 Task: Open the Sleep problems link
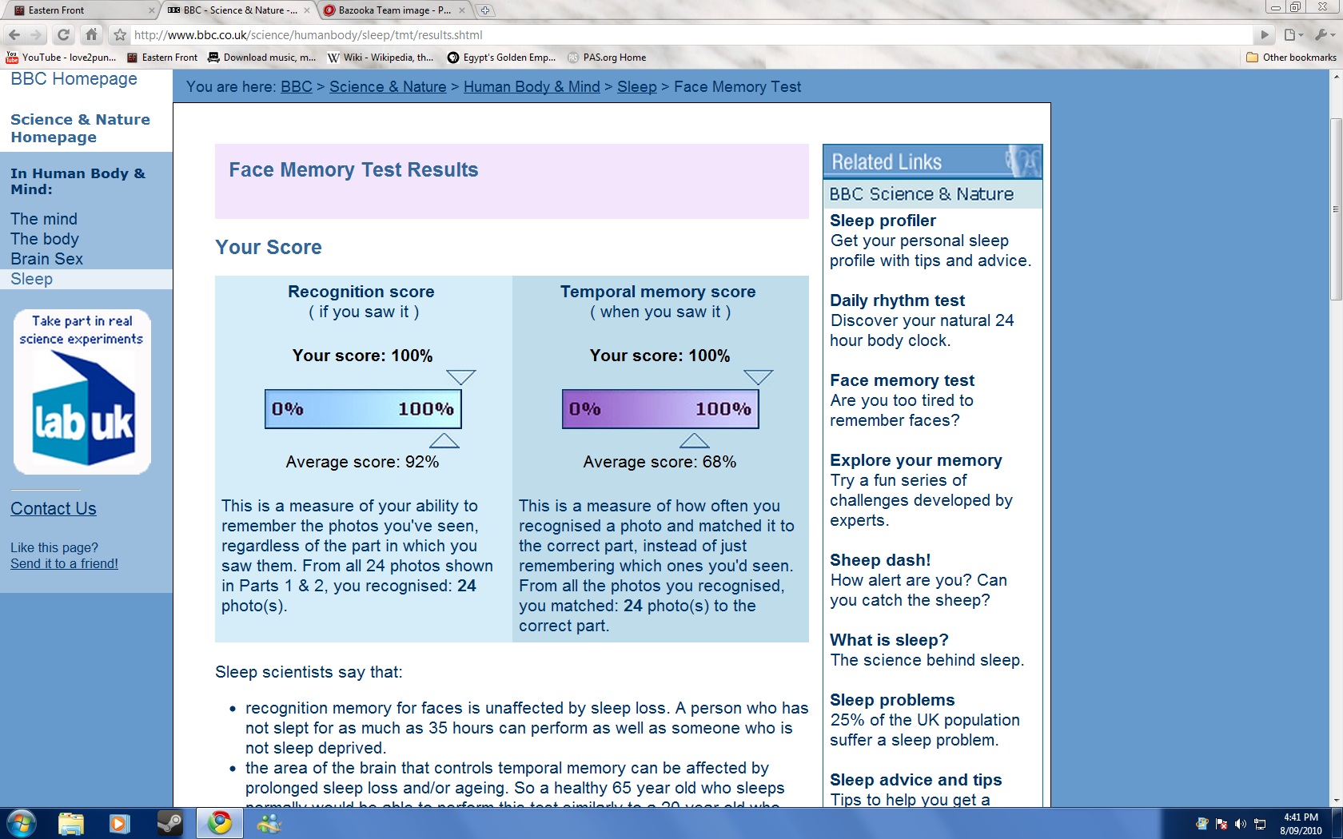pyautogui.click(x=892, y=700)
